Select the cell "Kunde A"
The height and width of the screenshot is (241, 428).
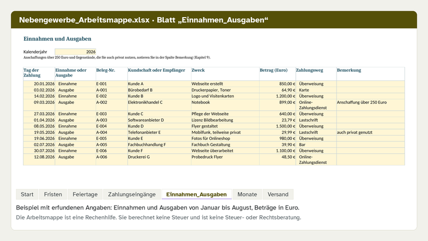[x=159, y=84]
